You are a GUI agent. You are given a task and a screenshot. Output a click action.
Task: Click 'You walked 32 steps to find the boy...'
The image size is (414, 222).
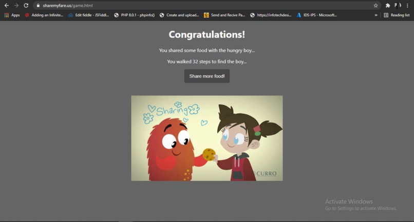tap(206, 62)
